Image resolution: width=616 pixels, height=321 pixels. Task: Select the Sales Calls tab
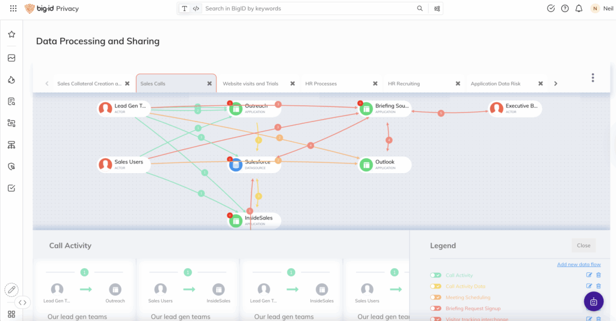tap(176, 83)
